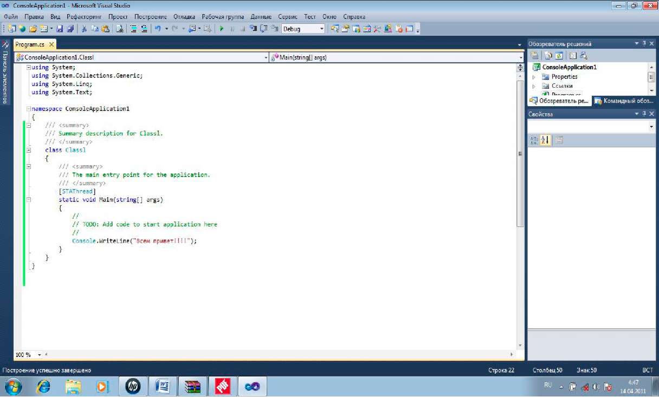Click the Paste clipboard icon in toolbar
Image resolution: width=659 pixels, height=397 pixels.
pyautogui.click(x=105, y=29)
